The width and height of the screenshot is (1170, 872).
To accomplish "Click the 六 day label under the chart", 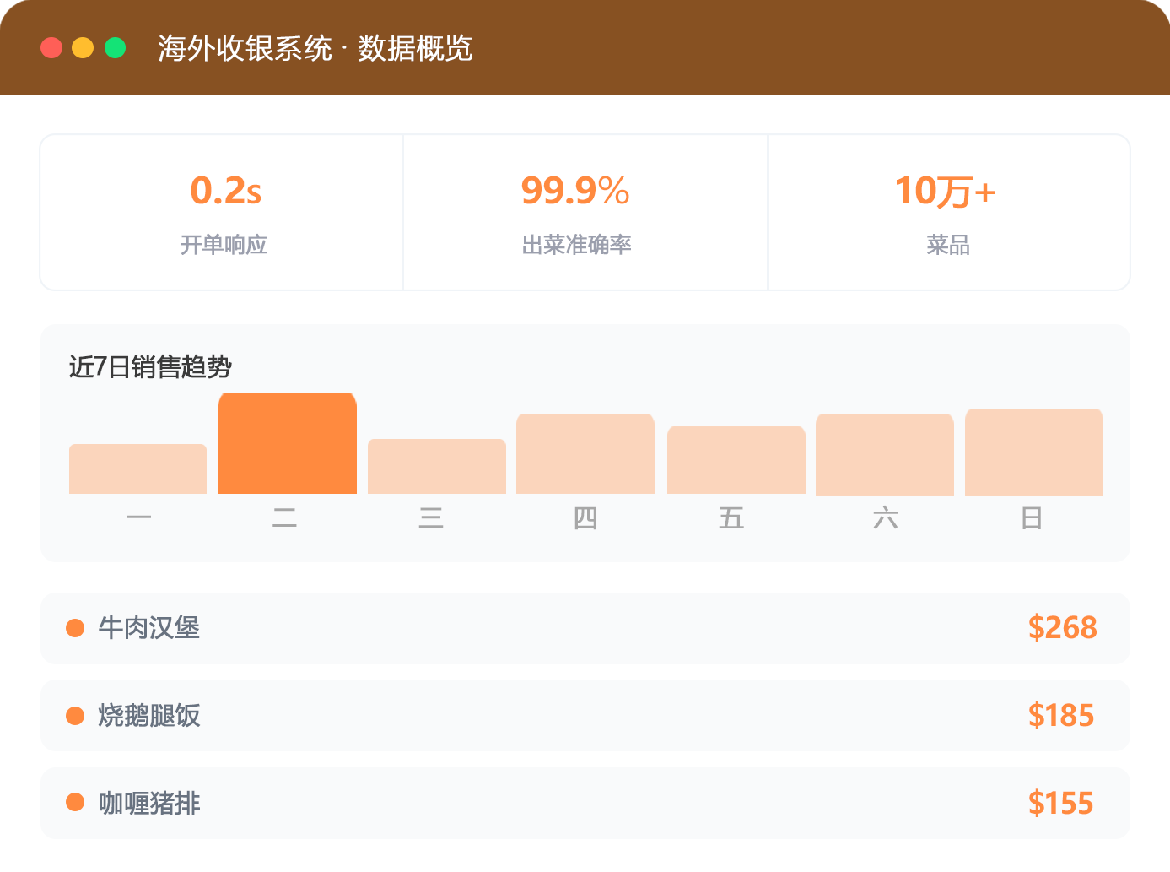I will coord(885,517).
